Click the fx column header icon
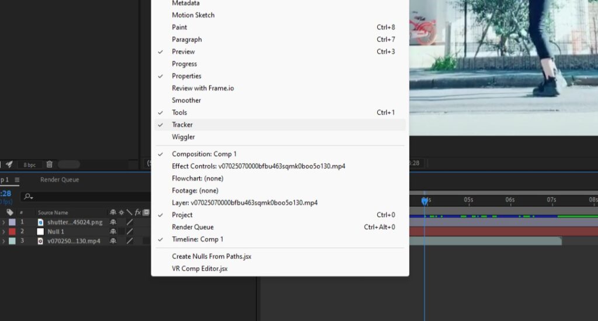This screenshot has width=598, height=321. [138, 212]
